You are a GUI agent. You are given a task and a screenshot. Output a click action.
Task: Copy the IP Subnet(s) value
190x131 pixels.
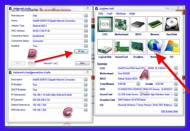click(86, 100)
